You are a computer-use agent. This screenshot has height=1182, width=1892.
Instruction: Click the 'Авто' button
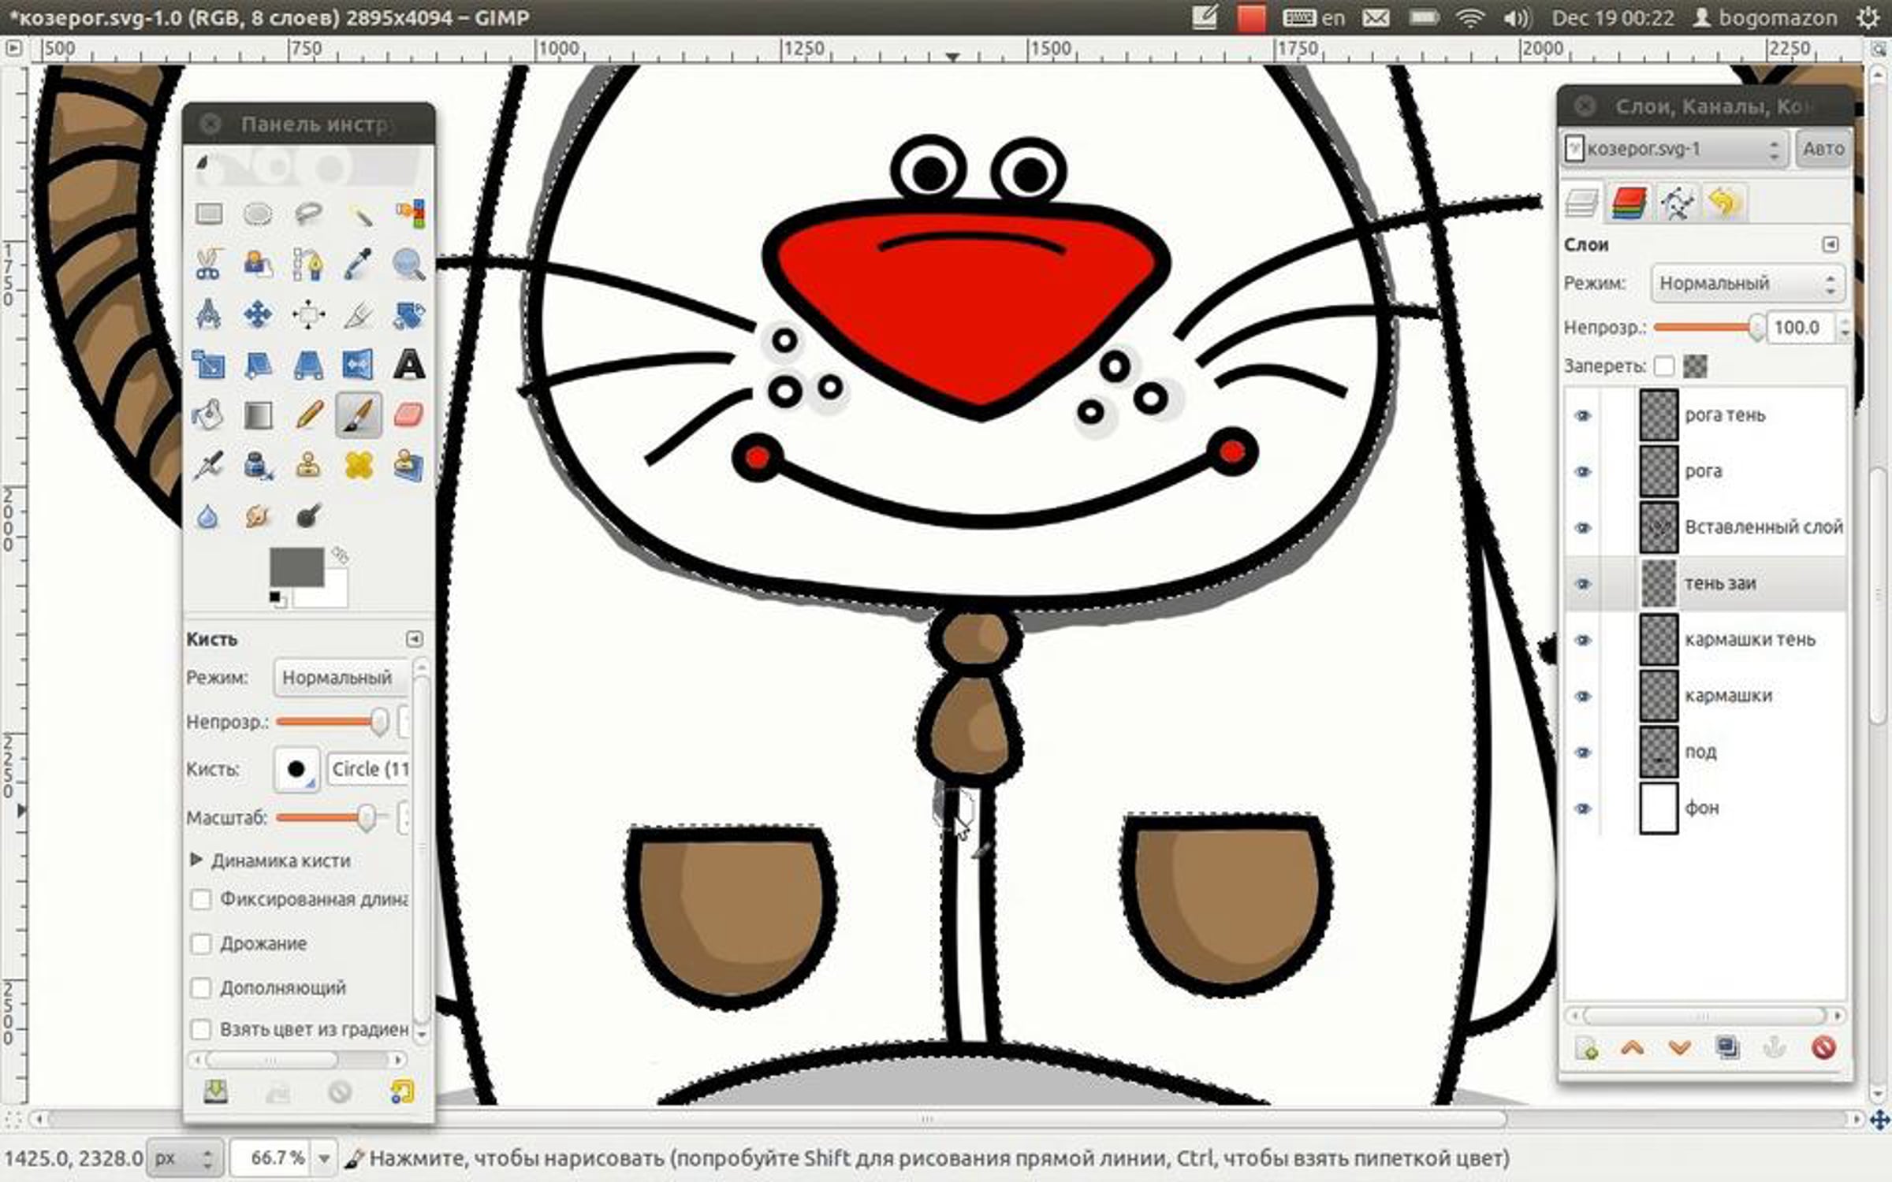click(x=1823, y=149)
